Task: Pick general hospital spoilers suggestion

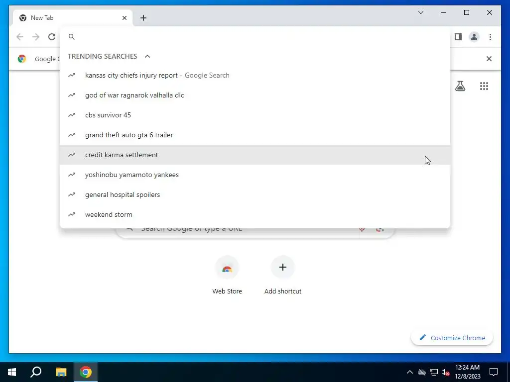Action: pos(255,194)
